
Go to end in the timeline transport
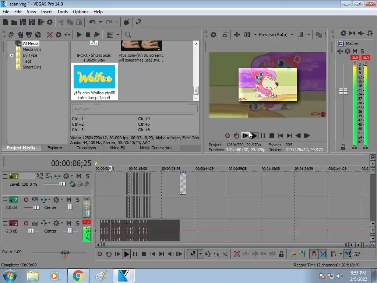tap(162, 254)
